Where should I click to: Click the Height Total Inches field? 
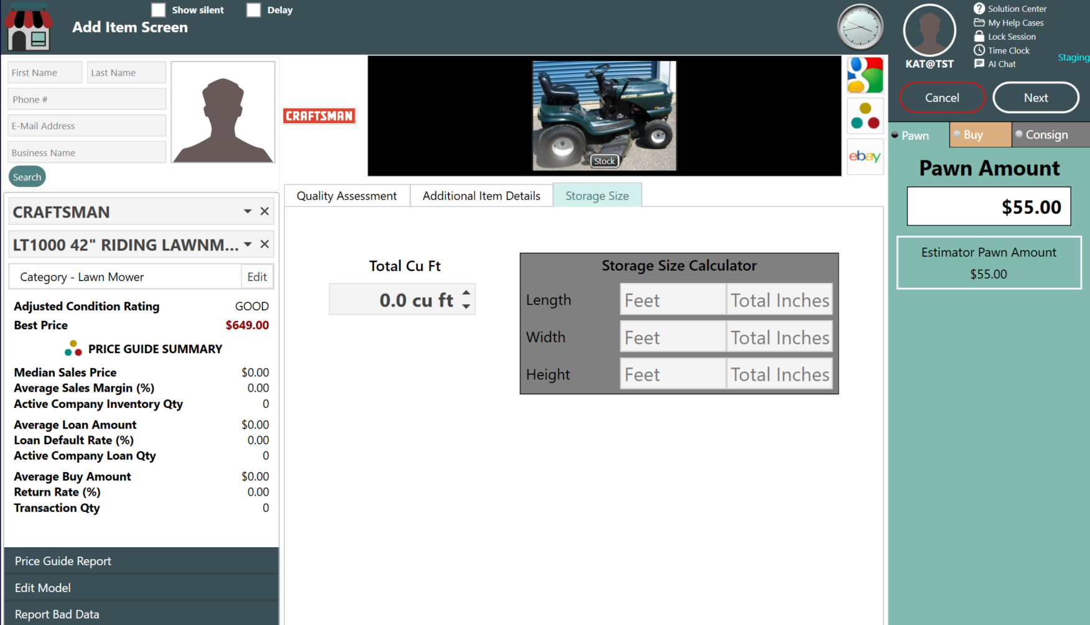click(780, 374)
